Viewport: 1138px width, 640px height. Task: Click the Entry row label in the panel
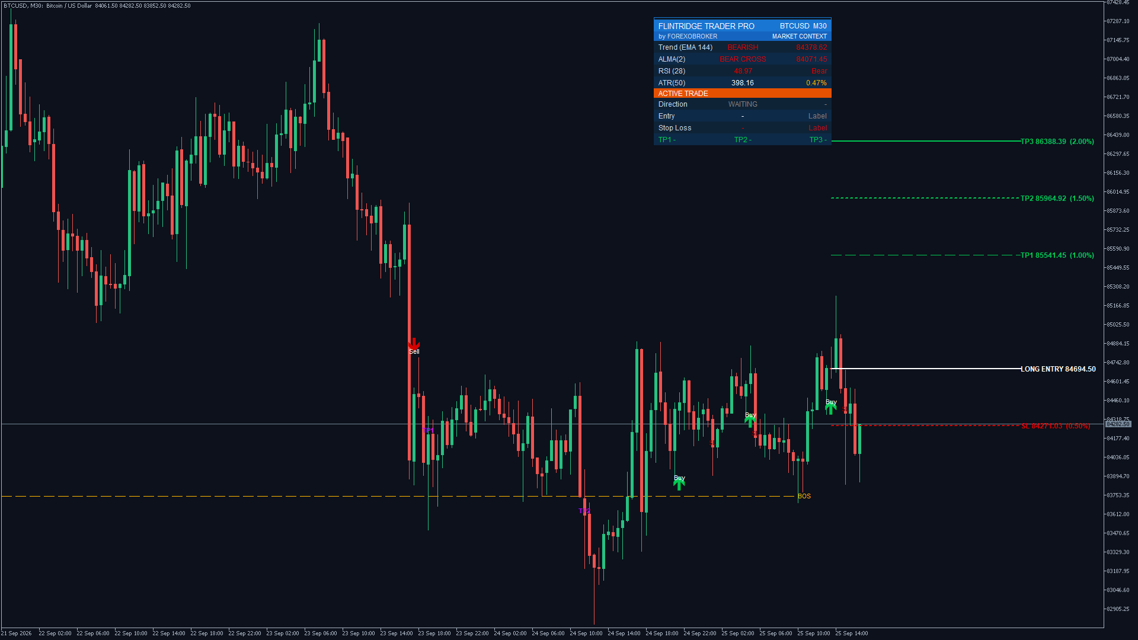pos(667,116)
